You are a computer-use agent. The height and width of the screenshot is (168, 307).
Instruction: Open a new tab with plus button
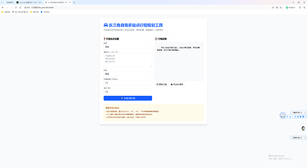click(74, 2)
